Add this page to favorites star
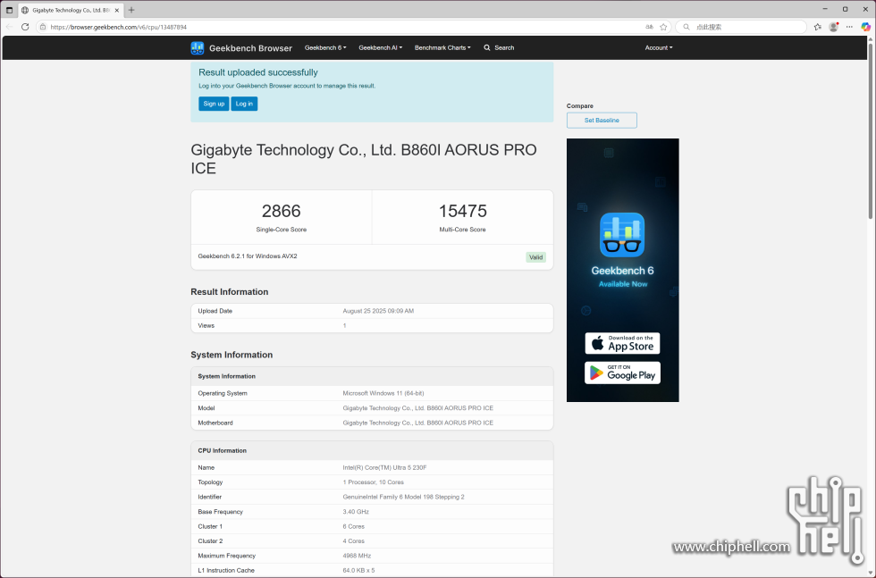The height and width of the screenshot is (578, 876). click(663, 27)
